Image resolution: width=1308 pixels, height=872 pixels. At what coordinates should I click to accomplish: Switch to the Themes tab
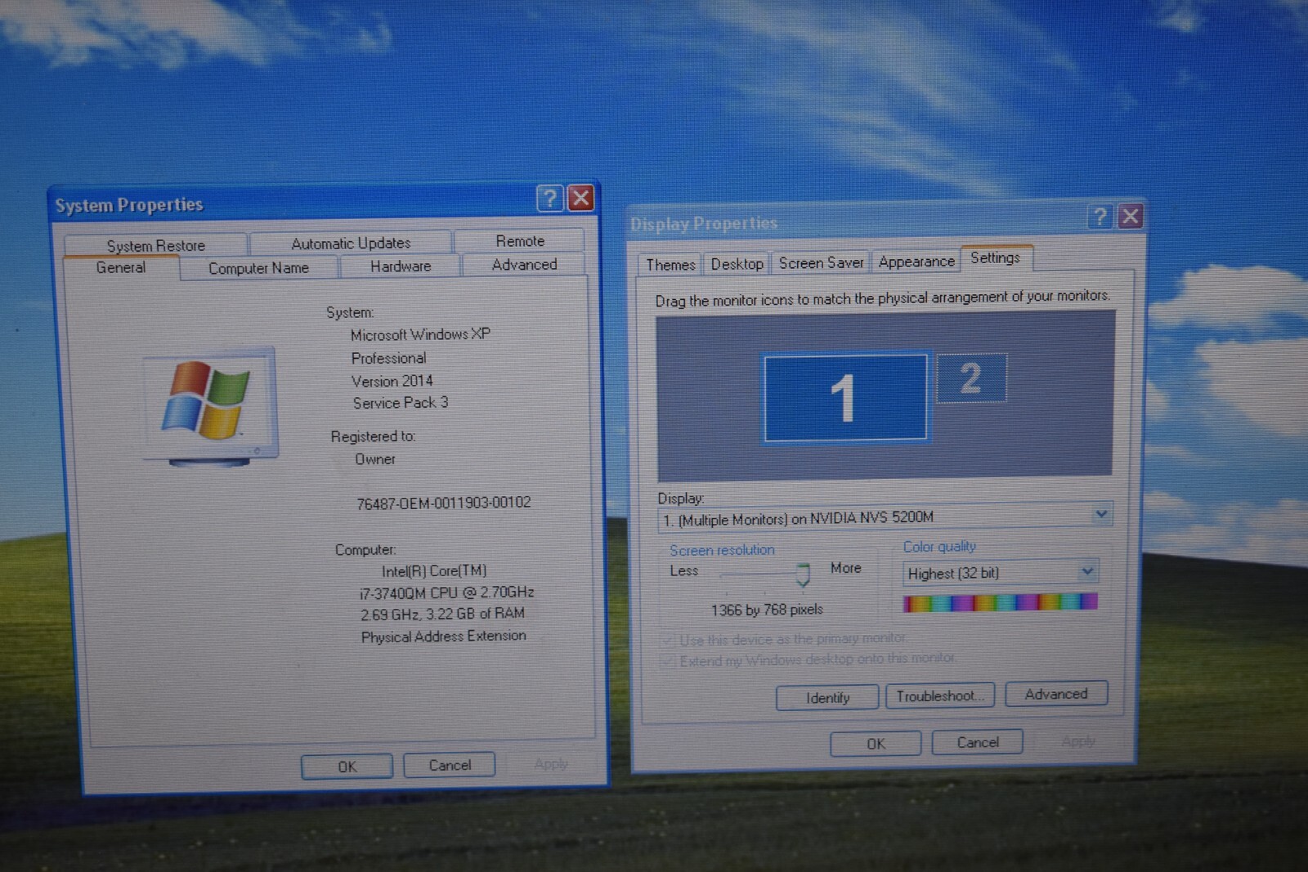click(670, 265)
